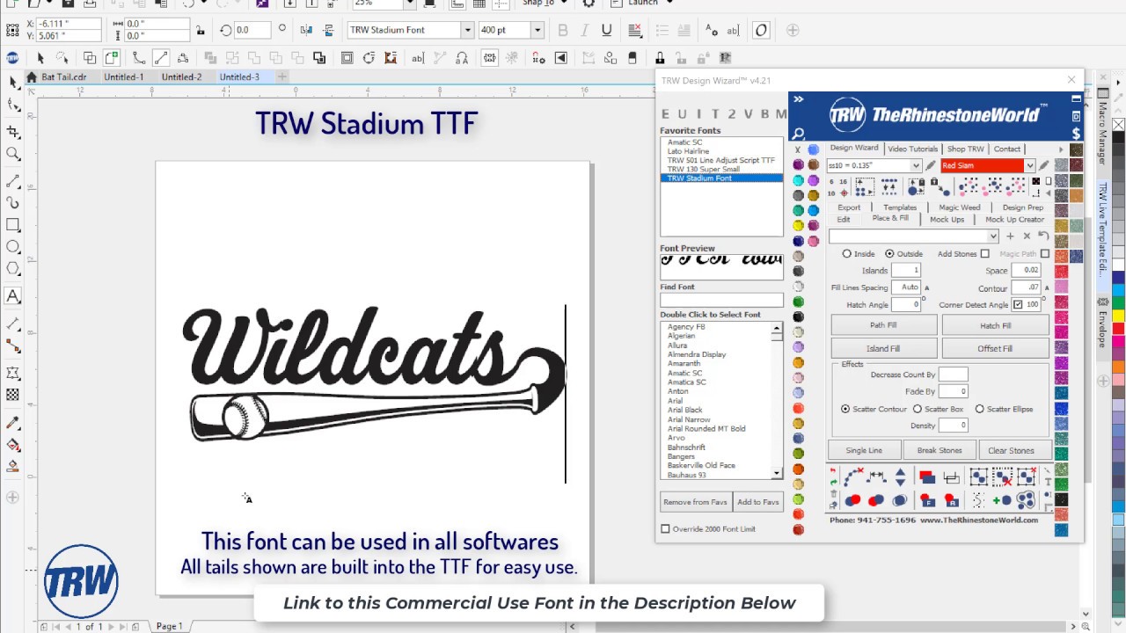
Task: Select the Inside radio button
Action: coord(847,254)
